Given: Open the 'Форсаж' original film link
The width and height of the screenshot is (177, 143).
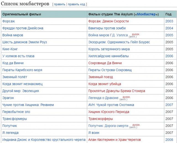Looking at the screenshot, I should (x=8, y=21).
